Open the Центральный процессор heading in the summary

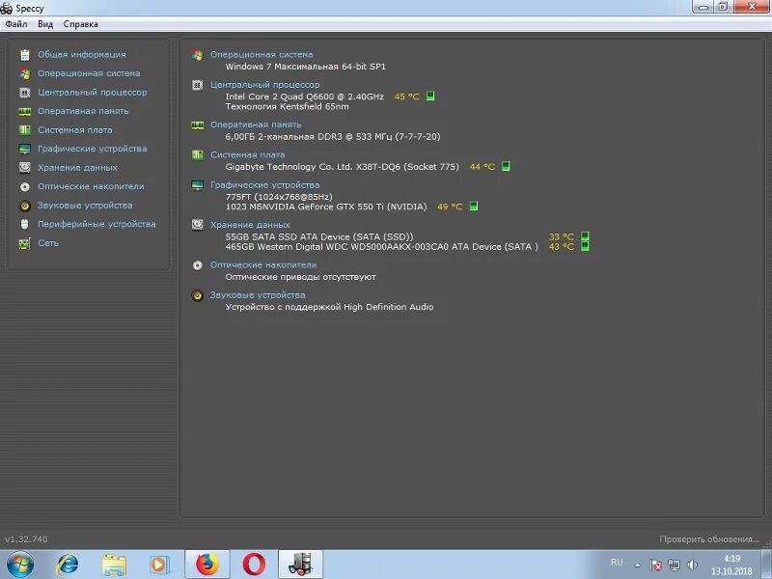click(x=264, y=85)
